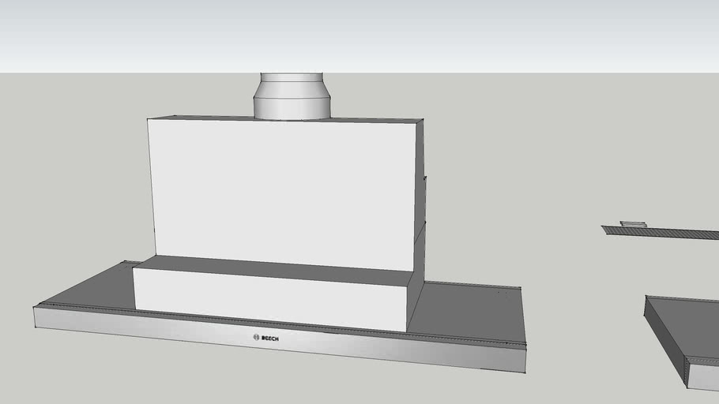Select the tapered base of the exhaust duct
The image size is (719, 404).
(292, 108)
